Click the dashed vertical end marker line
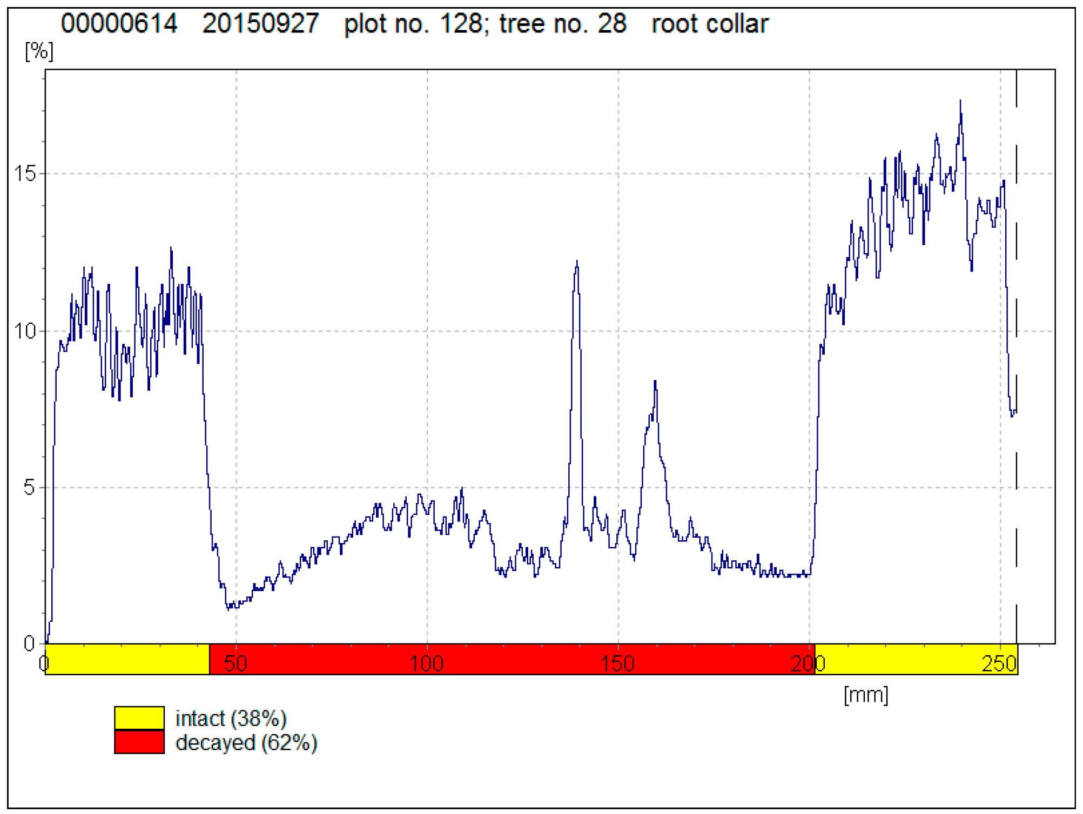 tap(1017, 356)
